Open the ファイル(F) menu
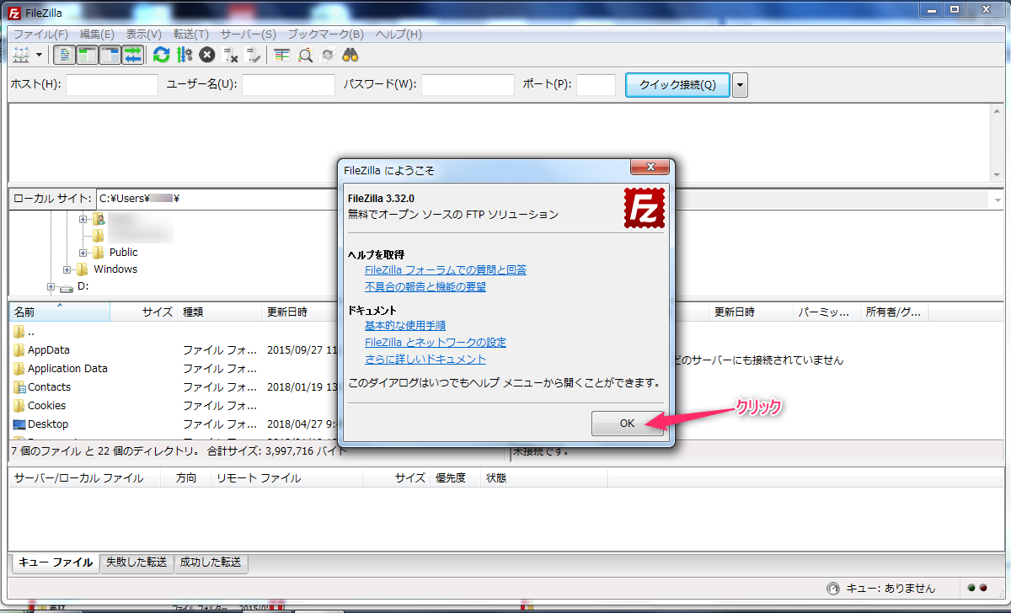 [40, 35]
